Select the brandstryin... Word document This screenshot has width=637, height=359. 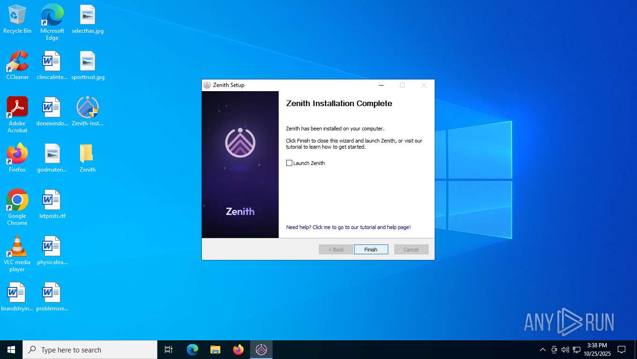pyautogui.click(x=17, y=297)
